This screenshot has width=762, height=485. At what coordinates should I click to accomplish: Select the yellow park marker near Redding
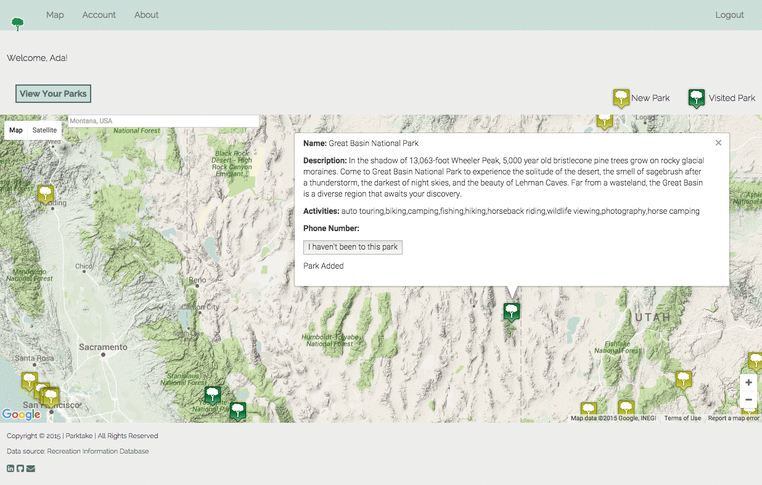click(46, 195)
